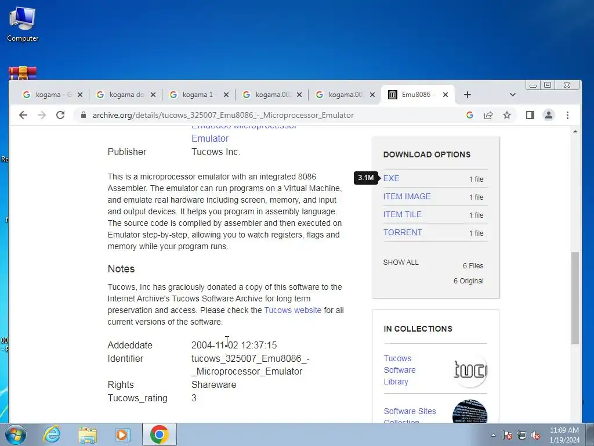
Task: Click the browser forward arrow
Action: coord(42,115)
